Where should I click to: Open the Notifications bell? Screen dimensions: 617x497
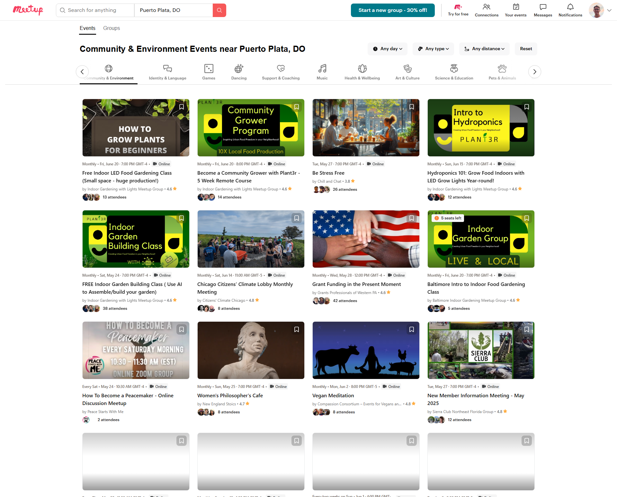click(570, 7)
